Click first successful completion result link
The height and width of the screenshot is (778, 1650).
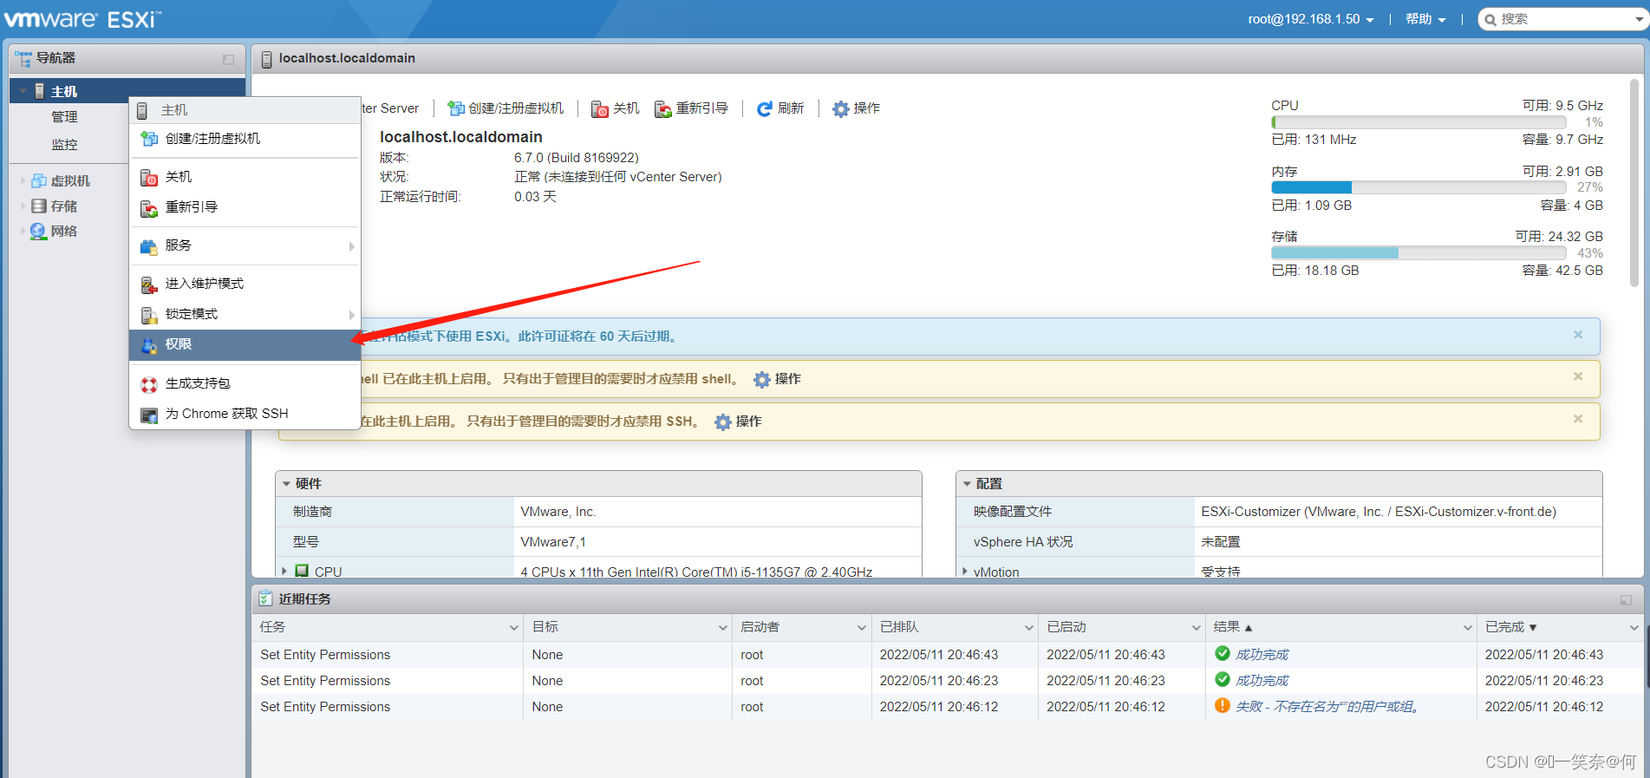pyautogui.click(x=1262, y=655)
